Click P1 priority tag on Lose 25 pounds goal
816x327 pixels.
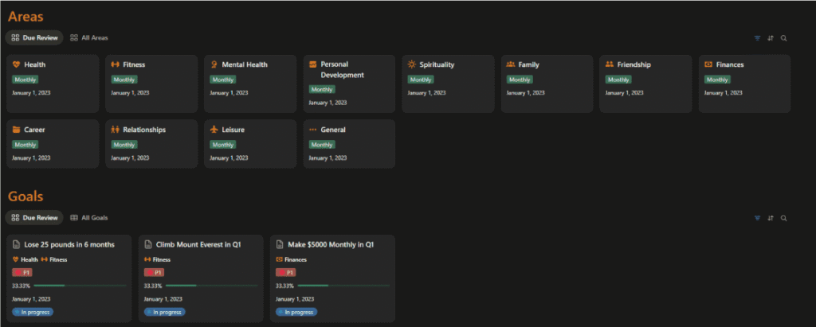point(22,272)
